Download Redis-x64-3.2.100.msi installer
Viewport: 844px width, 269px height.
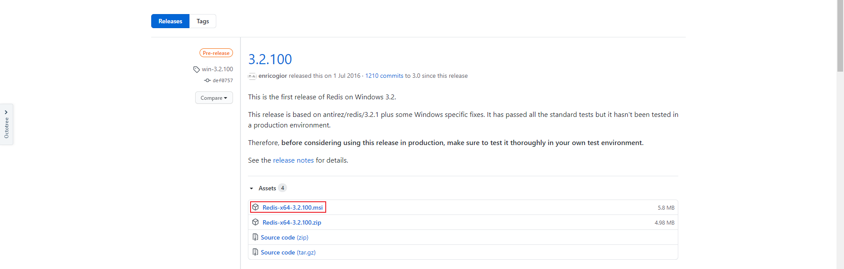point(292,207)
